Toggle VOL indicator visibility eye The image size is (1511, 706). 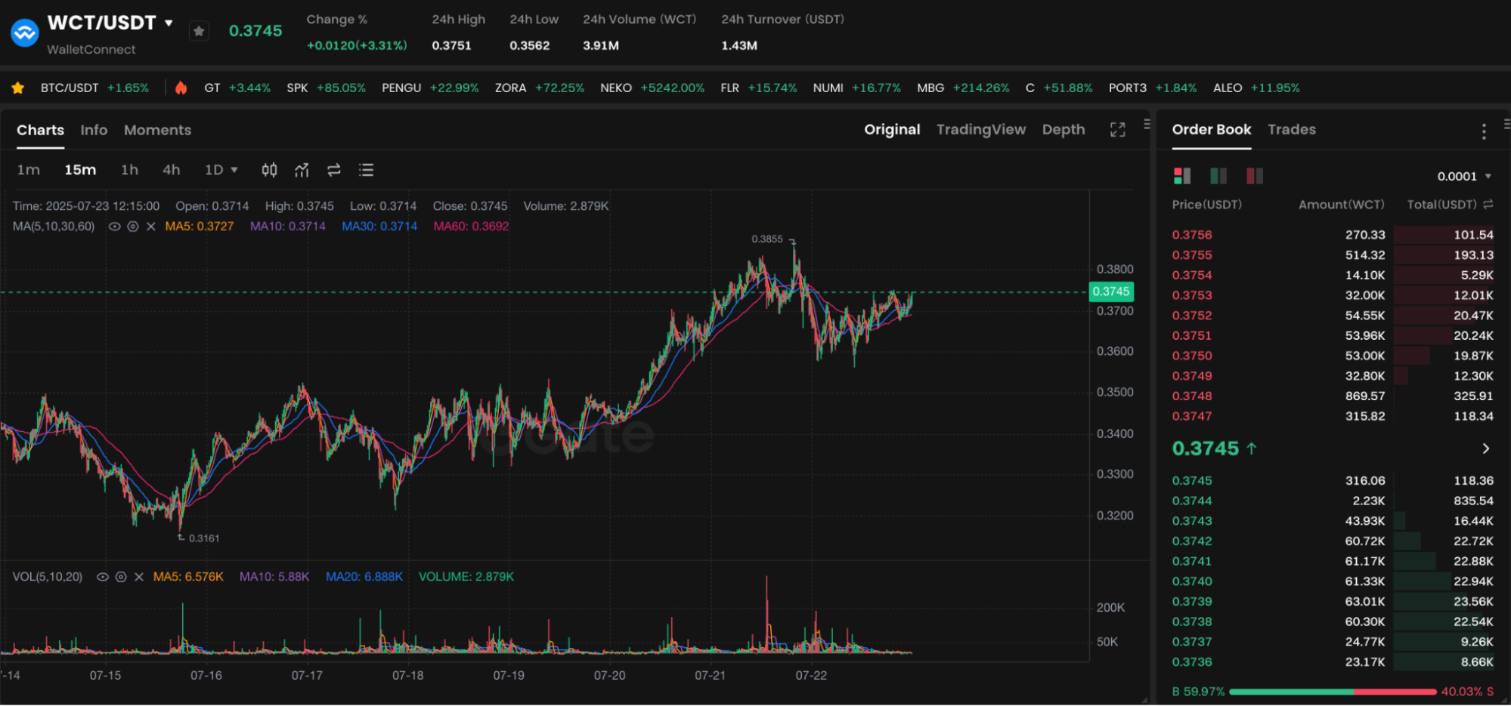(103, 577)
